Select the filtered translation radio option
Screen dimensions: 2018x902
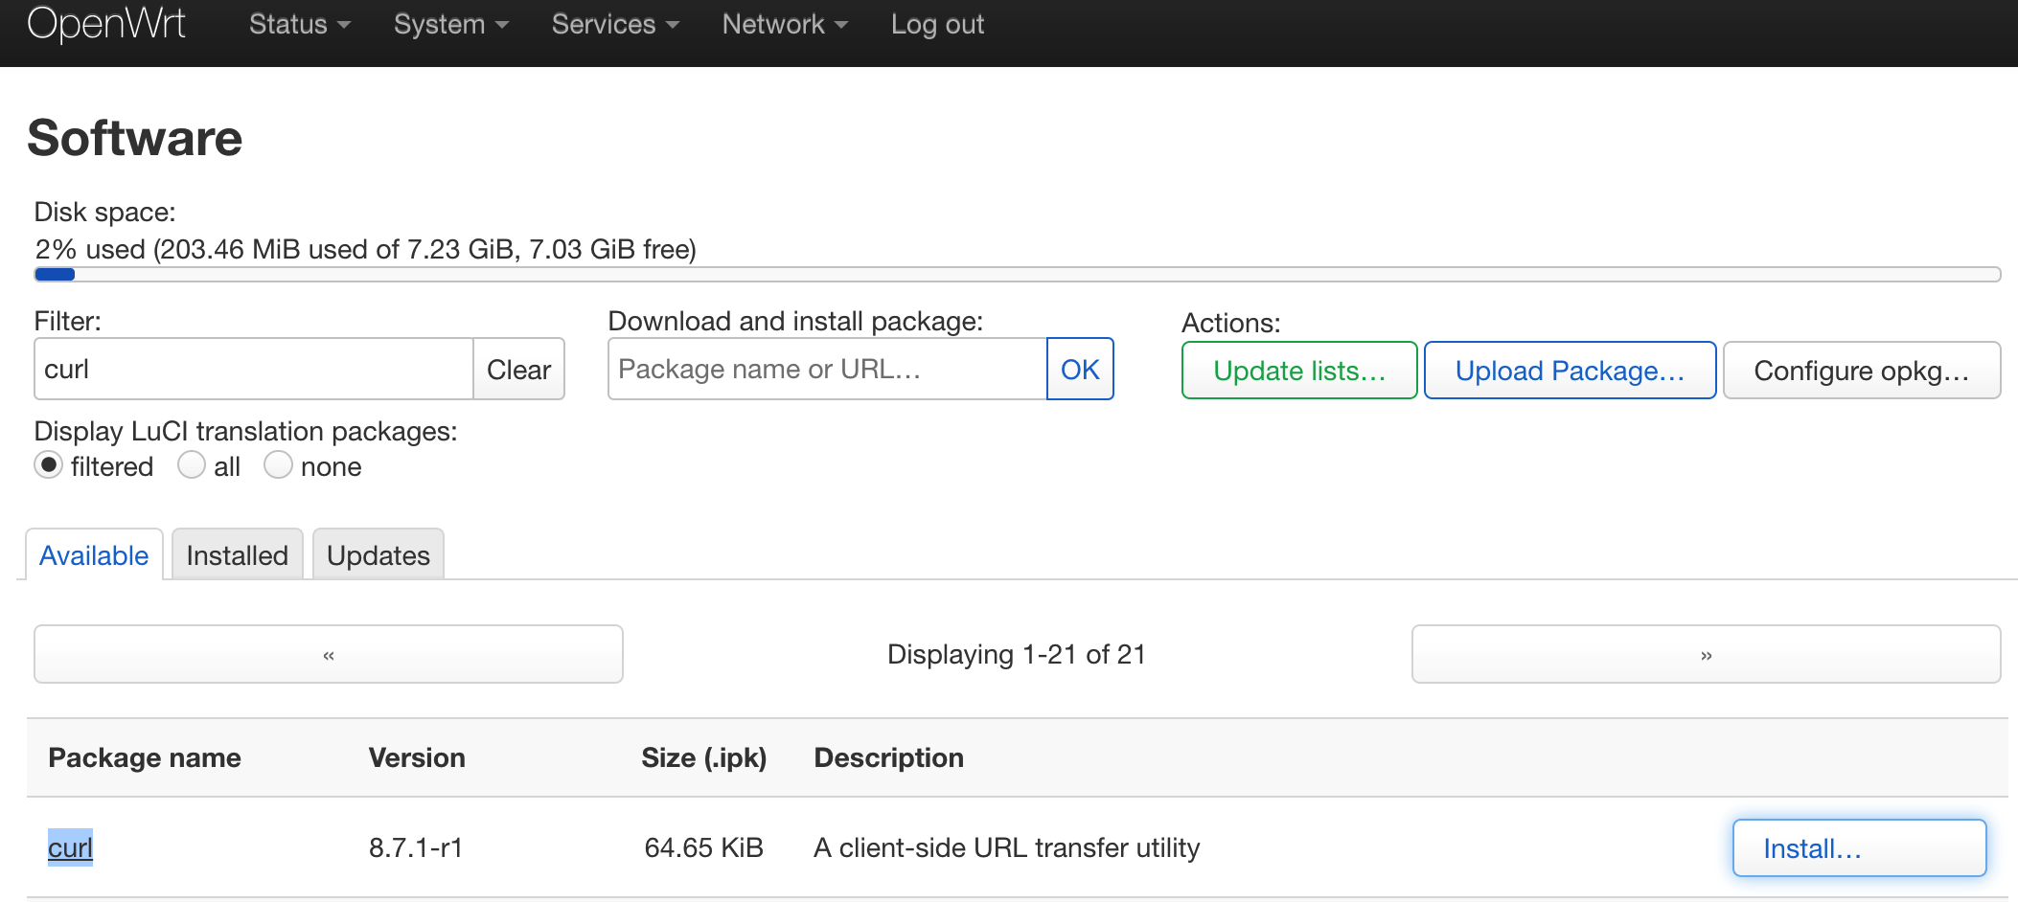(x=48, y=465)
